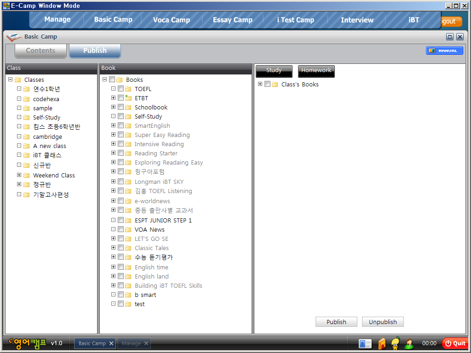Open the Essay Camp menu
This screenshot has height=353, width=471.
pos(232,20)
